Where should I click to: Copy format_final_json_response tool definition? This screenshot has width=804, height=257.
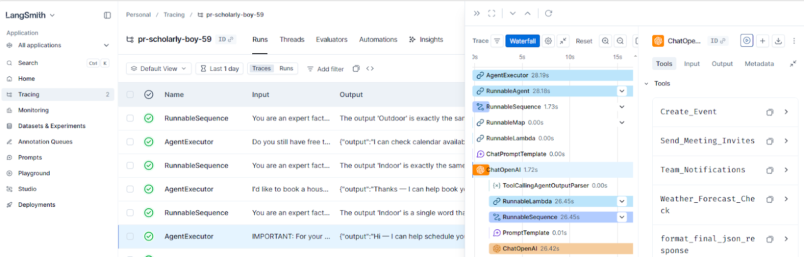pyautogui.click(x=769, y=239)
